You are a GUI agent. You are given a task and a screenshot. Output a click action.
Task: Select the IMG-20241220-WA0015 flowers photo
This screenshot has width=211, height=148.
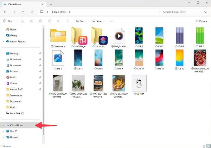click(200, 58)
